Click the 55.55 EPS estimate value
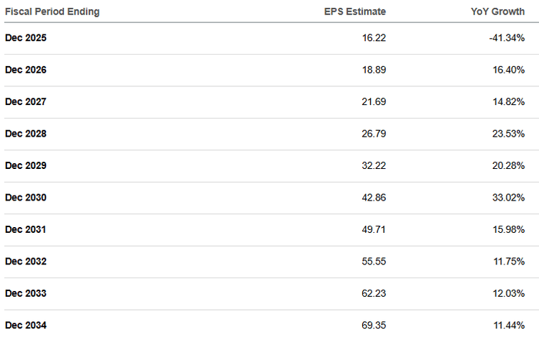 374,261
